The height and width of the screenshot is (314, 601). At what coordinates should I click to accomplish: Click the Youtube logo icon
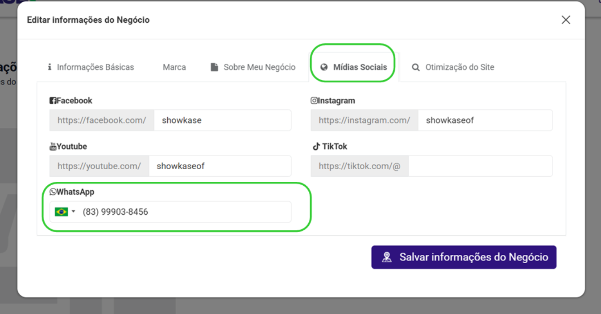[x=53, y=147]
